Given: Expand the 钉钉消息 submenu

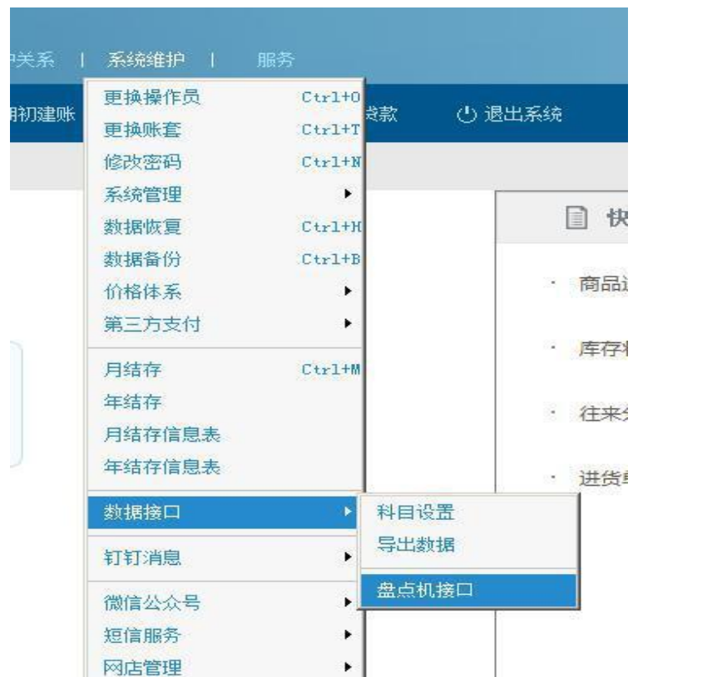Looking at the screenshot, I should pyautogui.click(x=142, y=557).
